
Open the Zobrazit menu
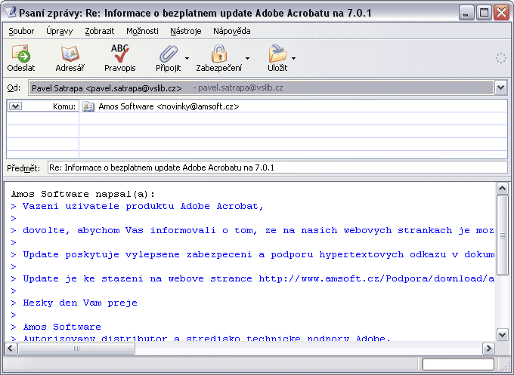(x=100, y=31)
